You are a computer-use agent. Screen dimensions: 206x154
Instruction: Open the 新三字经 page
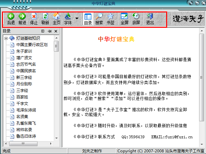pos(24,77)
